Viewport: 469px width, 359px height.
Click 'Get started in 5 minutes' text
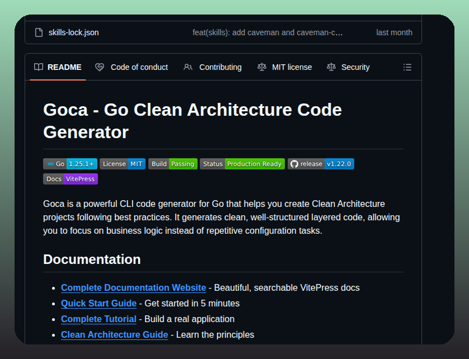[x=192, y=304]
